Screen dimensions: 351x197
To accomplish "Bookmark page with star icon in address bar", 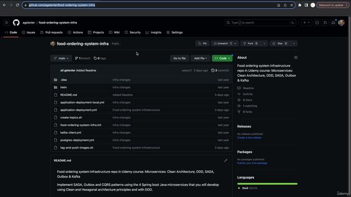I will [x=292, y=5].
